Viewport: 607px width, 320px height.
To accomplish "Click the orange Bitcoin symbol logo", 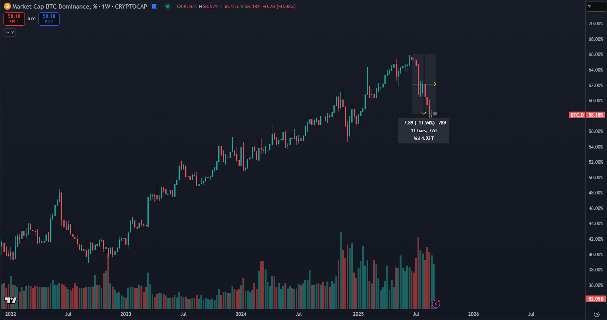I will pyautogui.click(x=7, y=6).
